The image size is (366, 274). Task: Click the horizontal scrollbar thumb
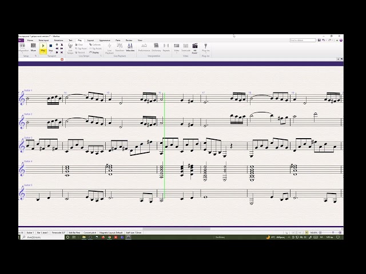tap(177, 229)
